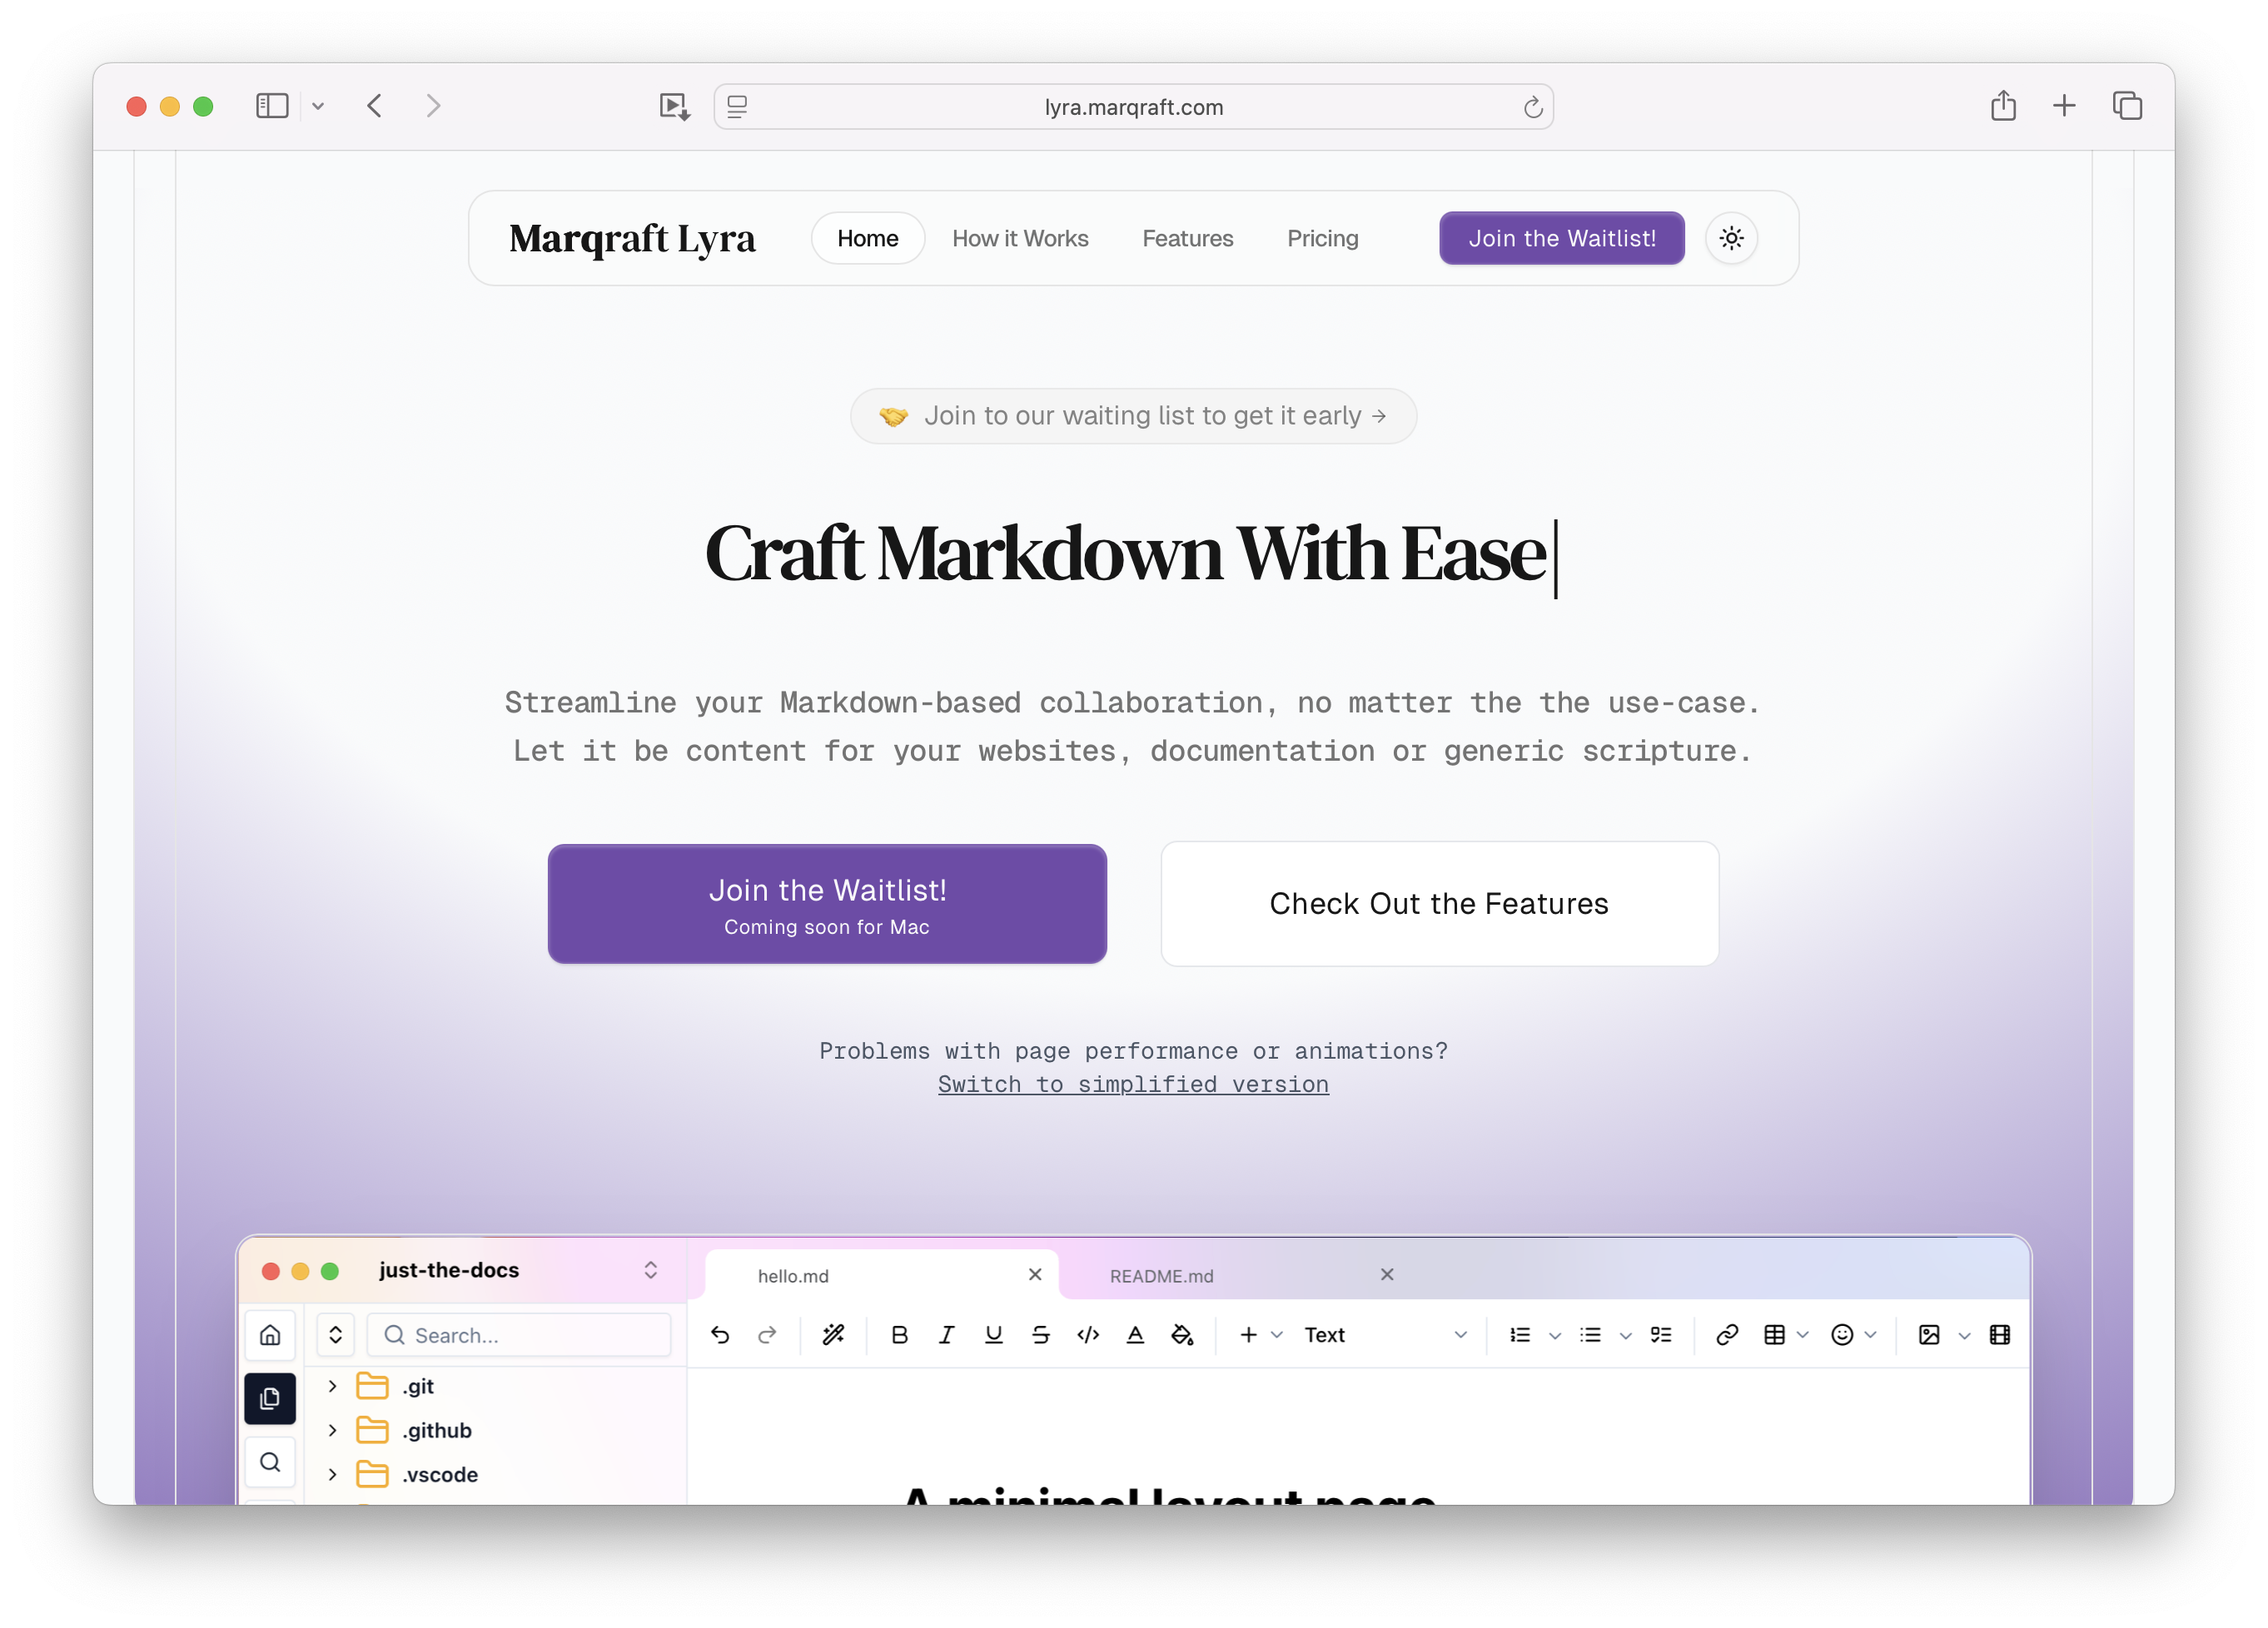2268x1628 pixels.
Task: Open a new Safari tab with plus
Action: pyautogui.click(x=2064, y=106)
